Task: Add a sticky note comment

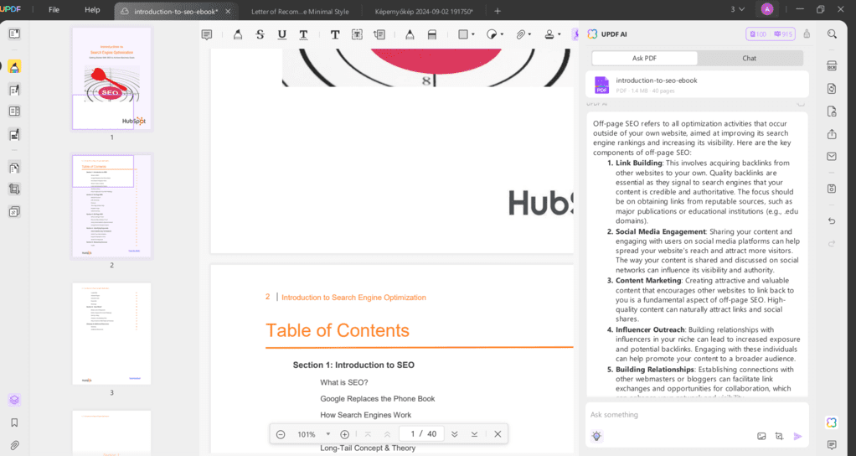Action: pos(207,34)
